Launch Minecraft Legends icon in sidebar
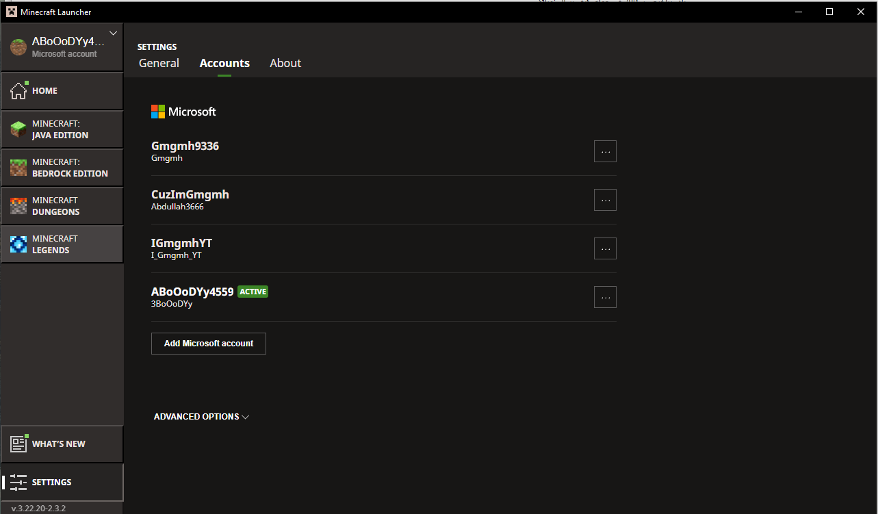The image size is (878, 514). pyautogui.click(x=18, y=244)
